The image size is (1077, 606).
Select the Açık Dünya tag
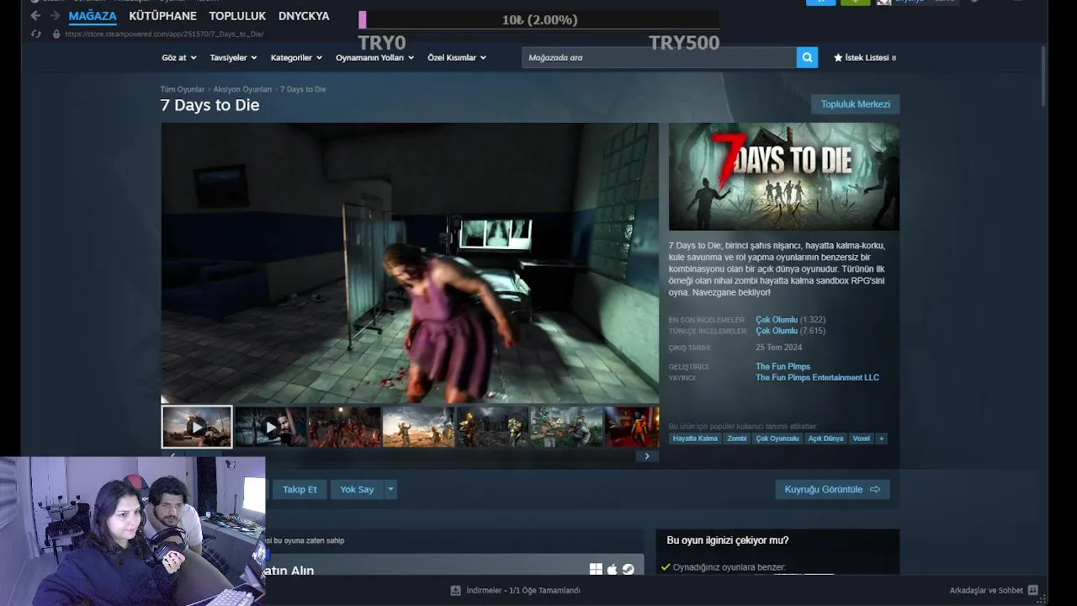(825, 439)
